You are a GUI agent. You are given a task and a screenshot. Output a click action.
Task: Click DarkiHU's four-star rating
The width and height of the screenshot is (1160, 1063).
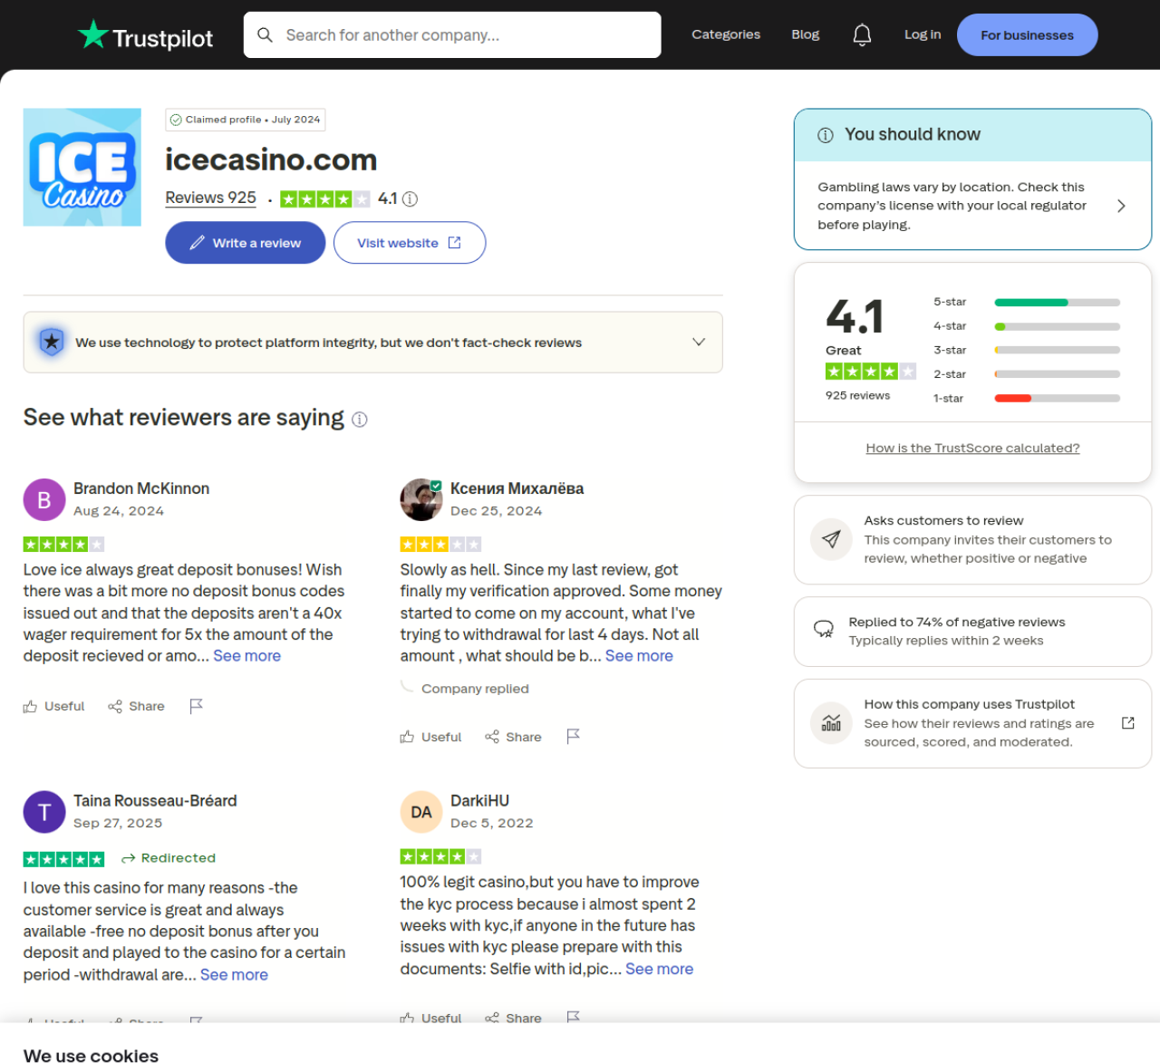441,856
